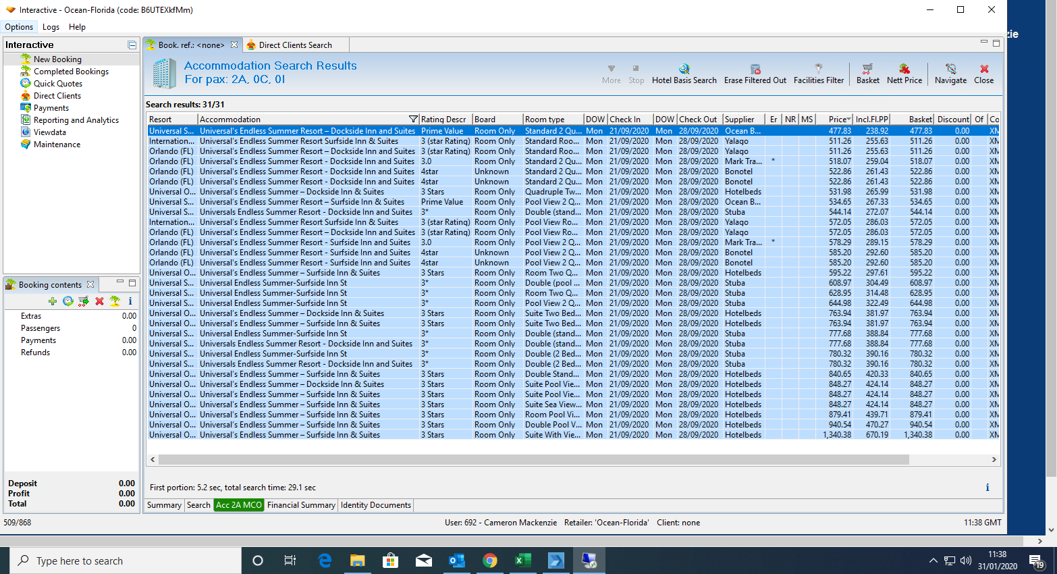Close the Booking contents tab
This screenshot has height=574, width=1057.
pyautogui.click(x=90, y=284)
